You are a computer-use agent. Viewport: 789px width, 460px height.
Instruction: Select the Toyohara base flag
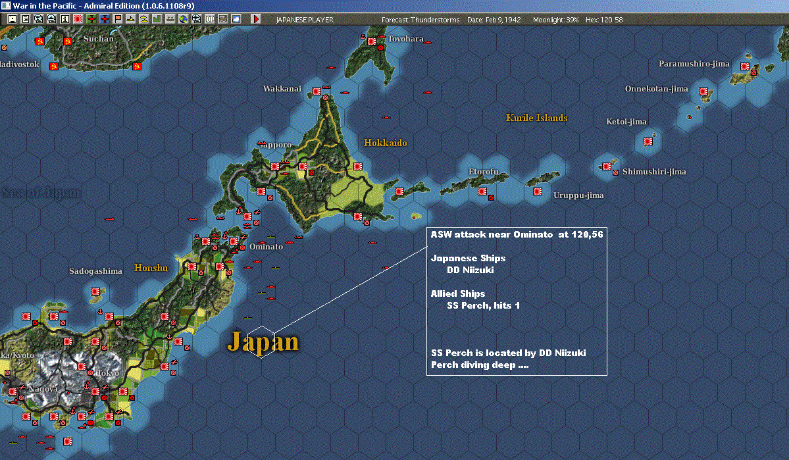[x=371, y=41]
